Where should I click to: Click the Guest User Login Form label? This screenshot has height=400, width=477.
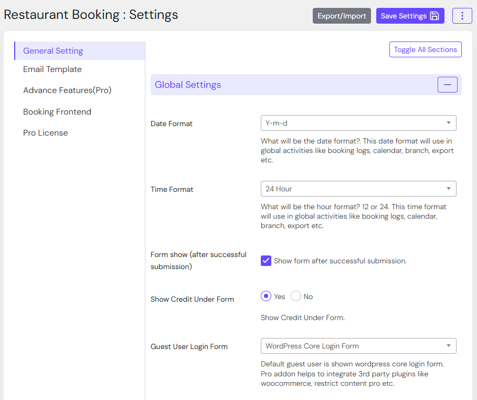[189, 346]
